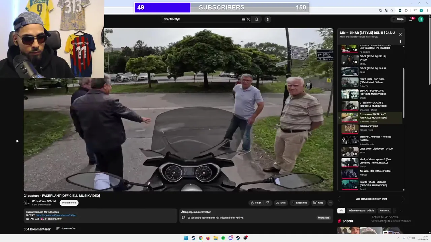The height and width of the screenshot is (242, 431).
Task: Click the Dela share button
Action: pyautogui.click(x=280, y=203)
